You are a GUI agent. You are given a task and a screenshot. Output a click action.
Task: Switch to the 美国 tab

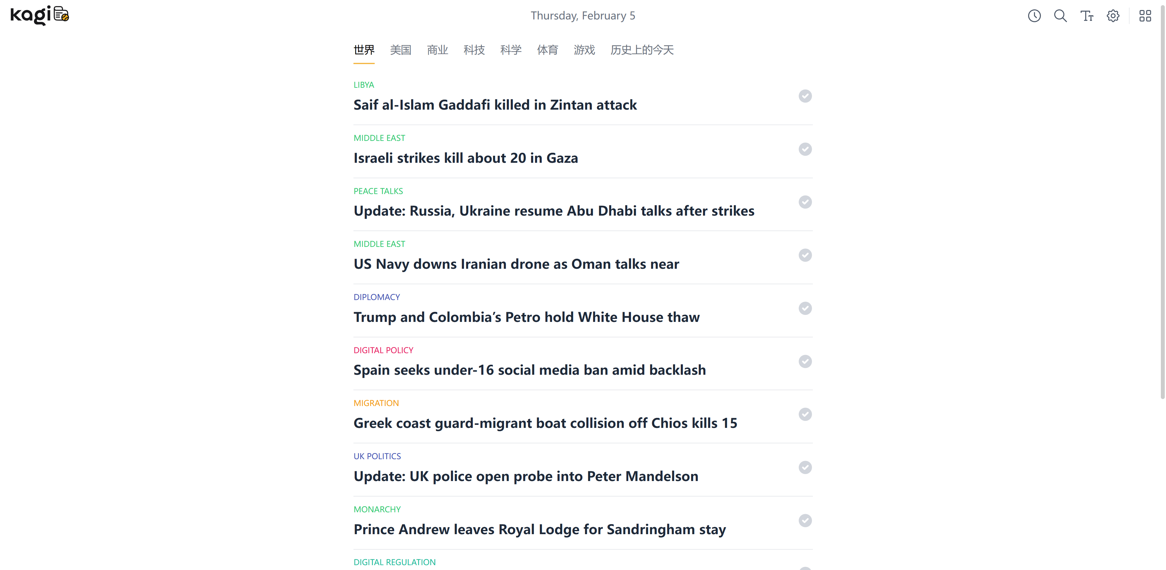401,50
